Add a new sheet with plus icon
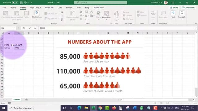The height and width of the screenshot is (111, 198). click(x=26, y=100)
